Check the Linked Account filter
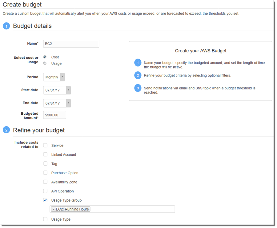277x228 pixels. pos(45,155)
